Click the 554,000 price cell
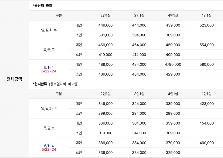 [207, 45]
